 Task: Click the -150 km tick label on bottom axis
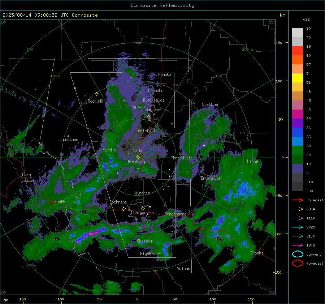coord(21,299)
